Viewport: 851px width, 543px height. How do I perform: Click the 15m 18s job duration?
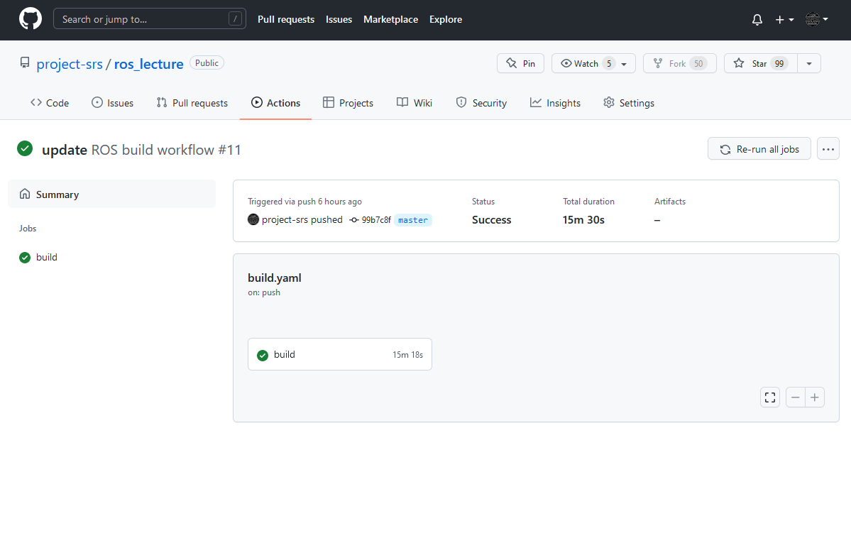pyautogui.click(x=407, y=355)
